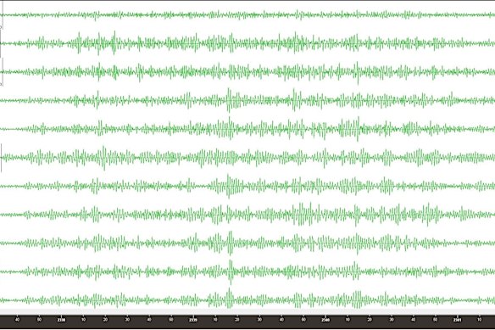Viewport: 495px width, 330px height.
Task: Click the 2339 mark on the time ruler
Action: pyautogui.click(x=193, y=320)
